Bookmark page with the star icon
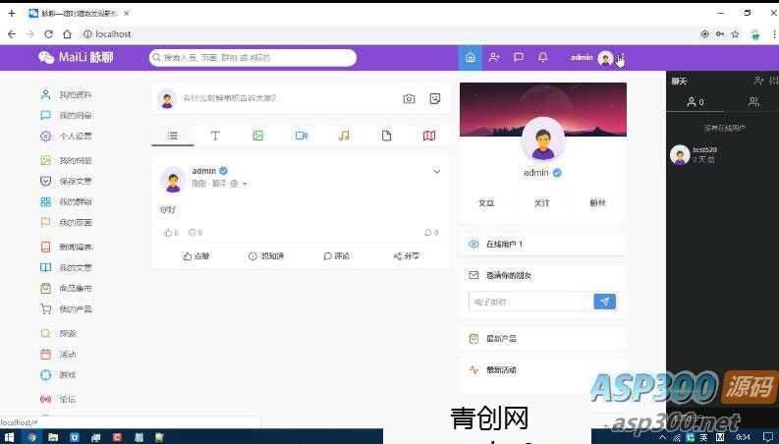This screenshot has height=444, width=779. pos(735,33)
